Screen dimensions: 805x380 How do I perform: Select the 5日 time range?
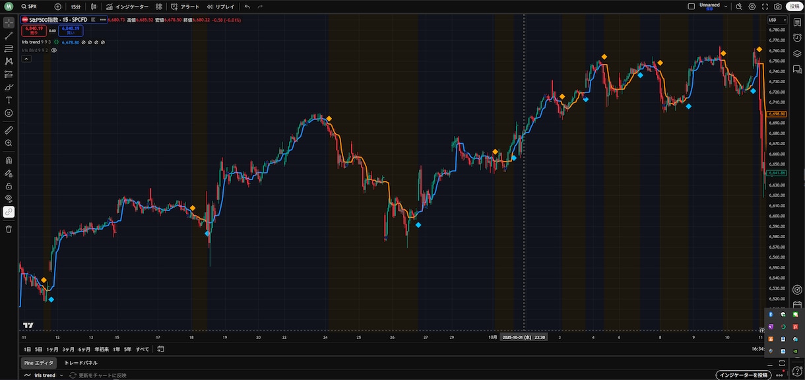pyautogui.click(x=38, y=349)
